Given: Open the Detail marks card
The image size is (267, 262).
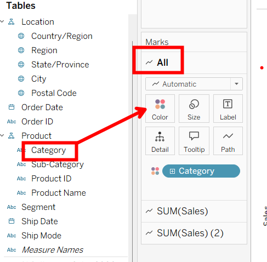Looking at the screenshot, I should [x=160, y=141].
